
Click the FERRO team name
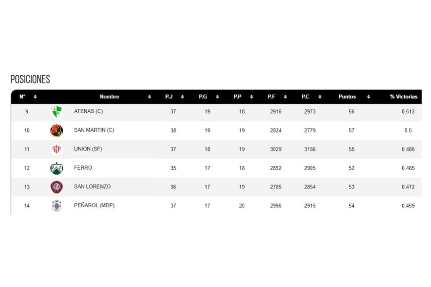coord(83,168)
